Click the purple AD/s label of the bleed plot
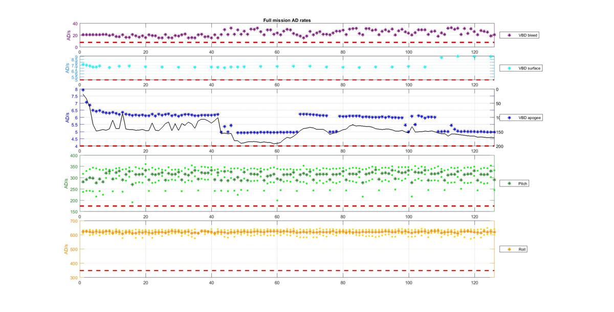Image resolution: width=614 pixels, height=312 pixels. [68, 35]
